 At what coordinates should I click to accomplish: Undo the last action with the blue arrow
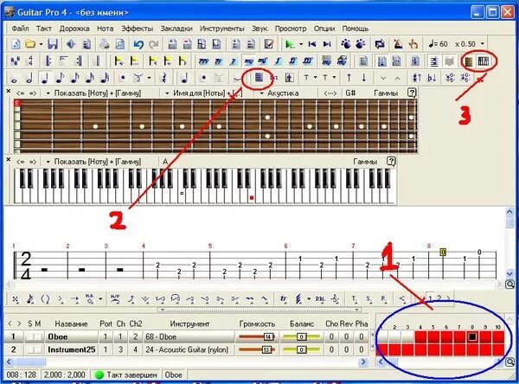point(138,44)
